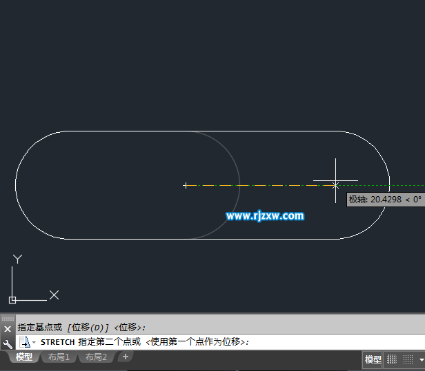
Task: Click the 指定第二个点或 prompt text
Action: (110, 342)
